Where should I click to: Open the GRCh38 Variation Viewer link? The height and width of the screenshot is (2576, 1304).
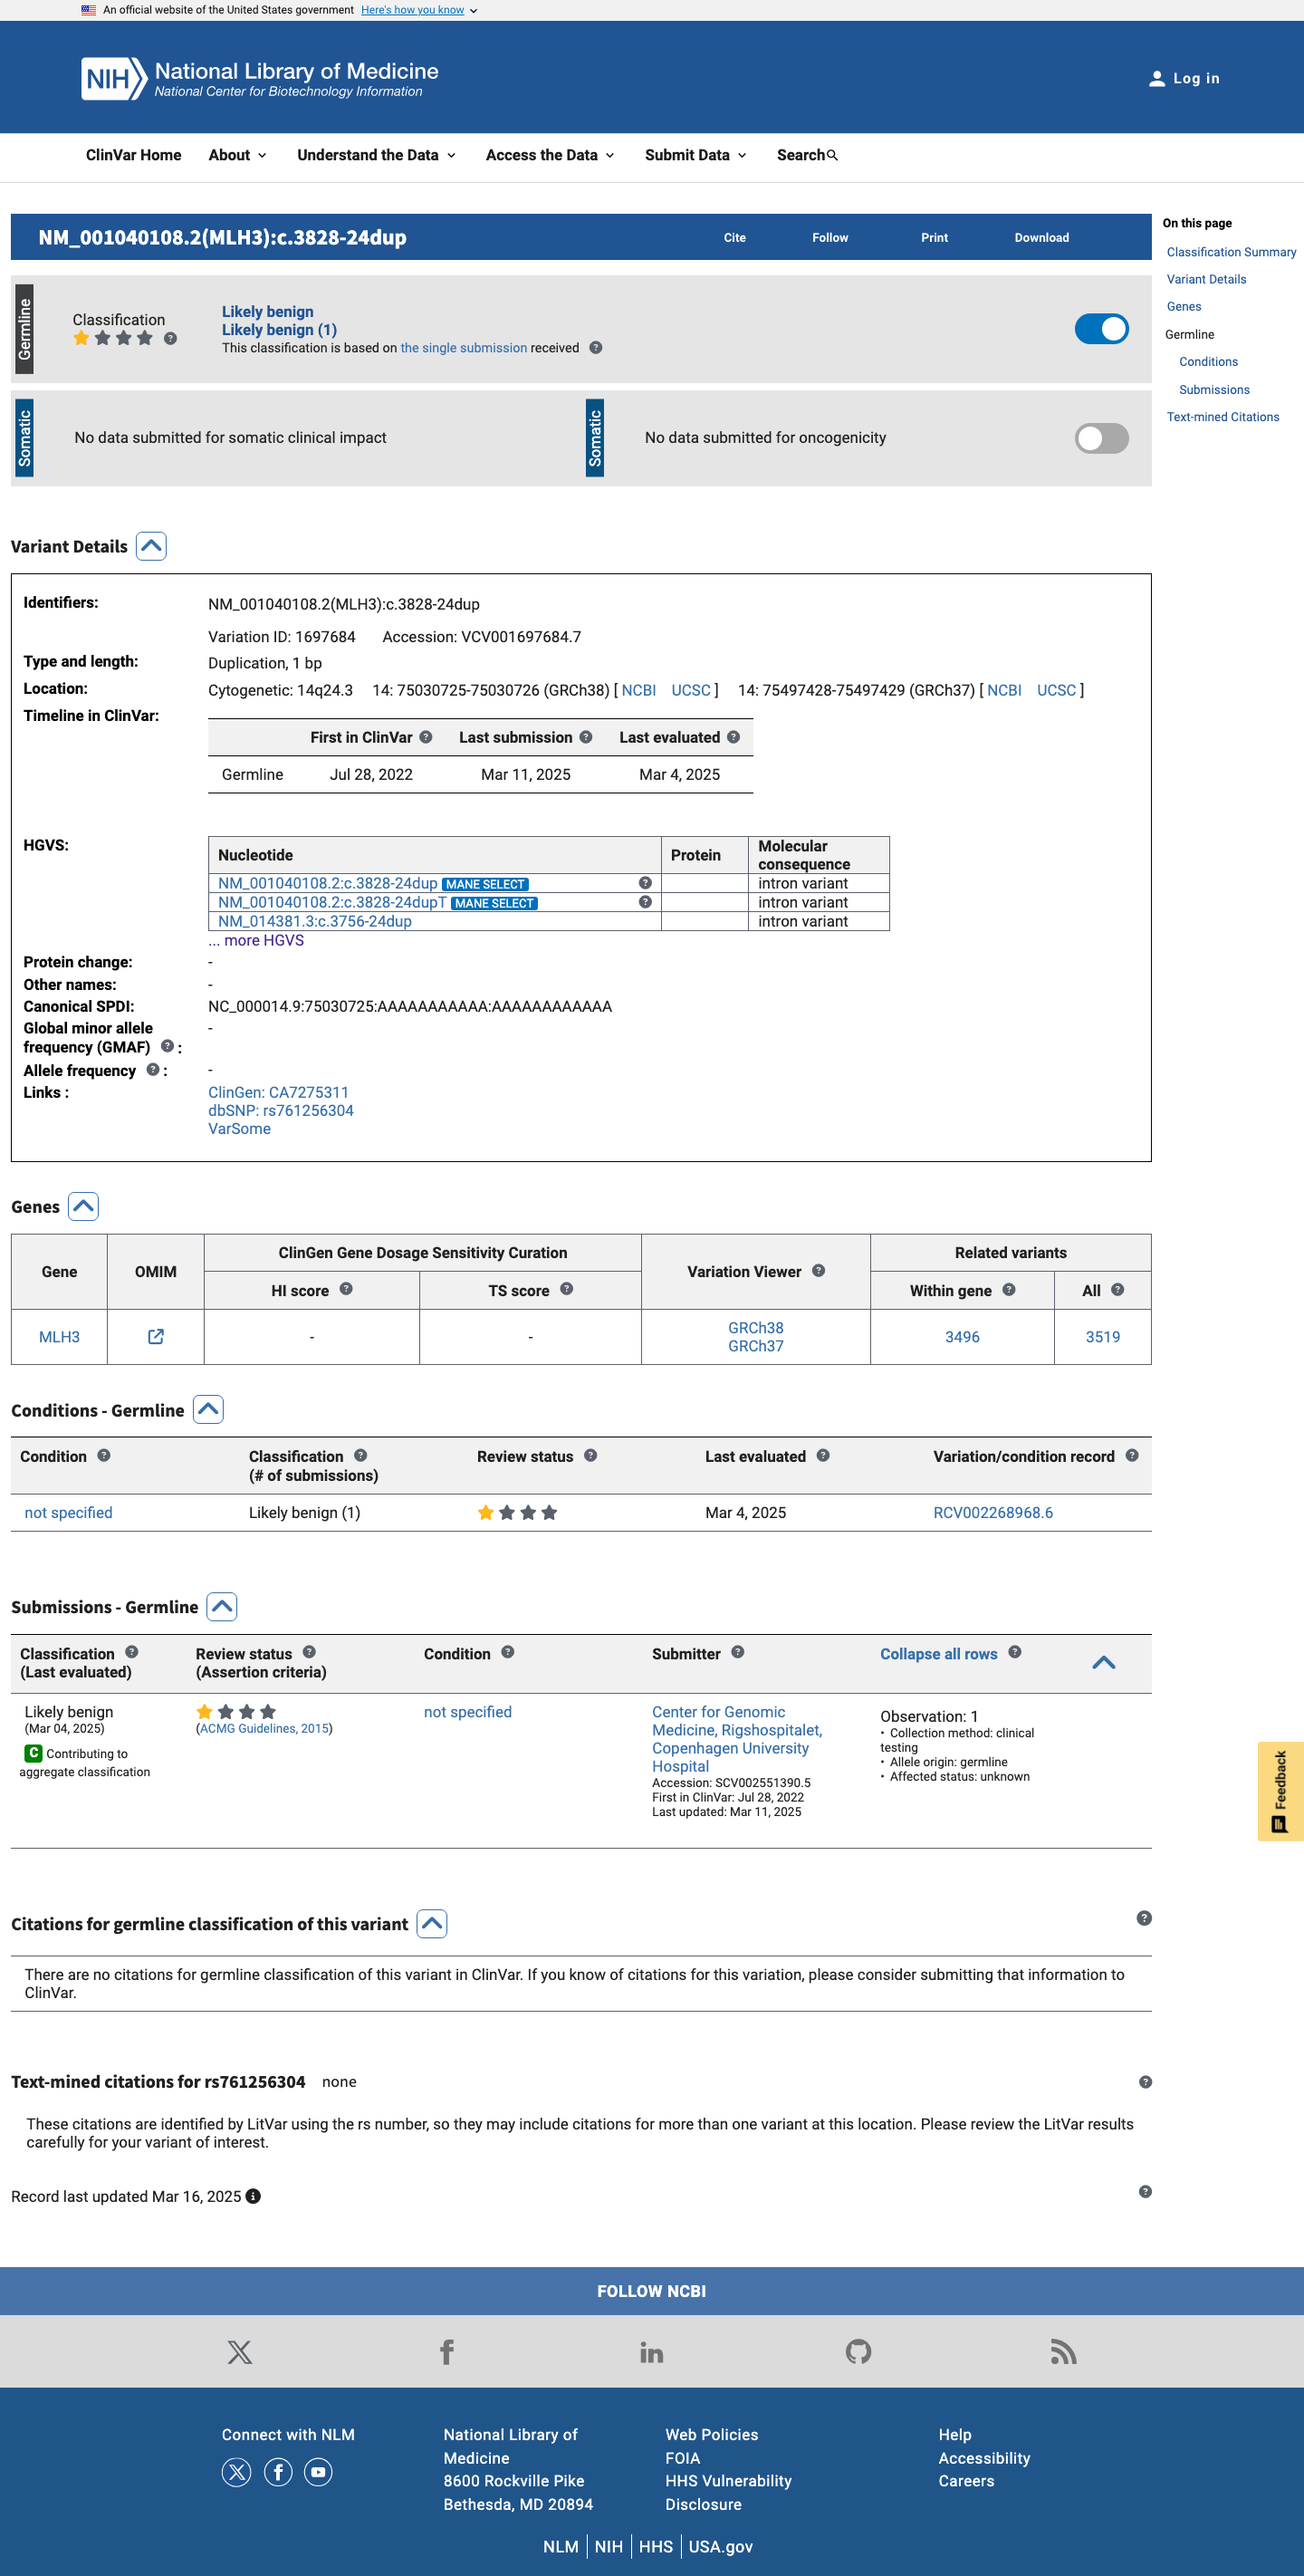[x=756, y=1328]
